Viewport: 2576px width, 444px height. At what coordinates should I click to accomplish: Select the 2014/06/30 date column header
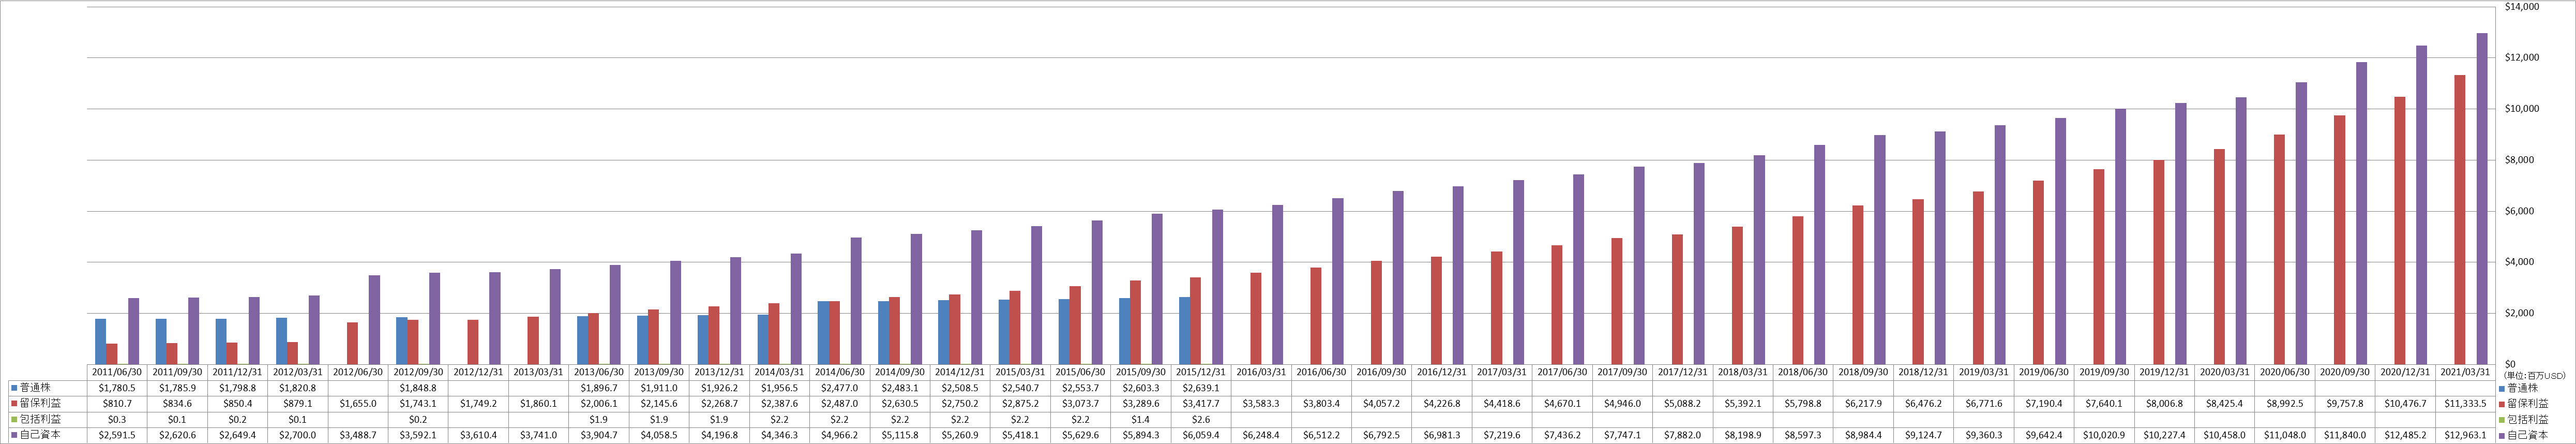pyautogui.click(x=840, y=372)
